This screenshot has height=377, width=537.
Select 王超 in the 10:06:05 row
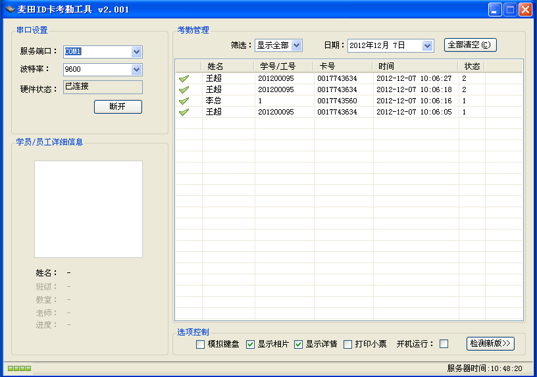214,112
